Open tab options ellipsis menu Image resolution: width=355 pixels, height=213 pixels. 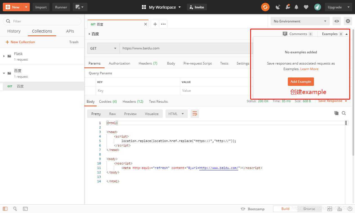tap(163, 24)
